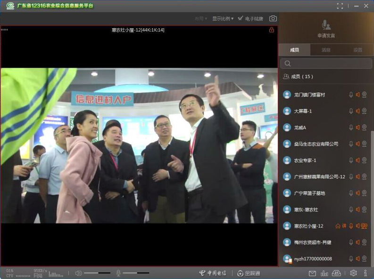Mute speaker of 农业专家-1 member

tap(357, 160)
